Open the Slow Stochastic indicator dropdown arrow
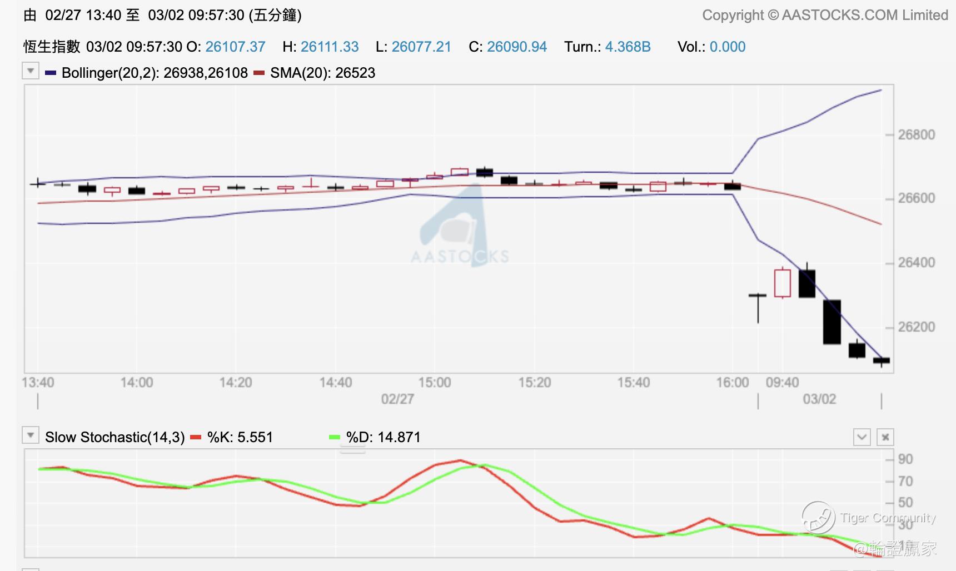 [x=31, y=435]
